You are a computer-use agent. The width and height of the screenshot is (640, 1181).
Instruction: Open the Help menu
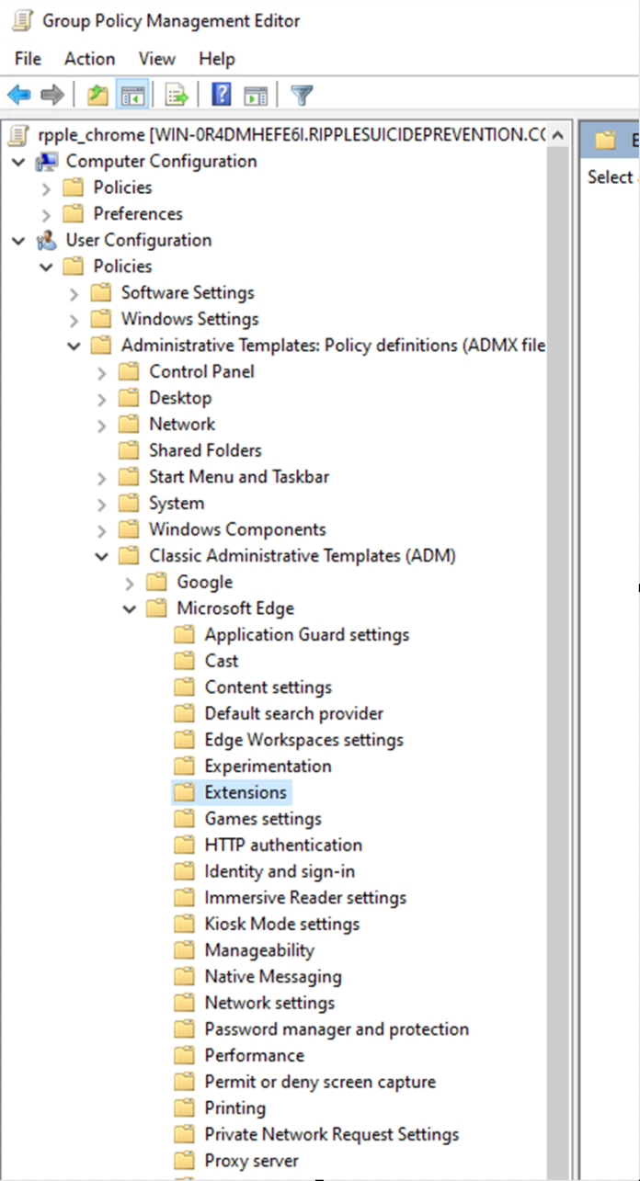click(x=217, y=59)
